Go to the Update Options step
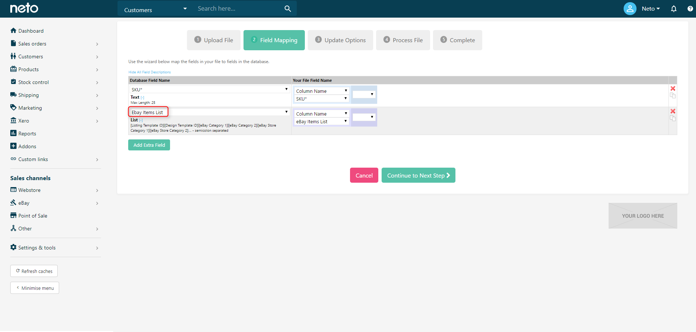This screenshot has width=696, height=332. (x=340, y=40)
